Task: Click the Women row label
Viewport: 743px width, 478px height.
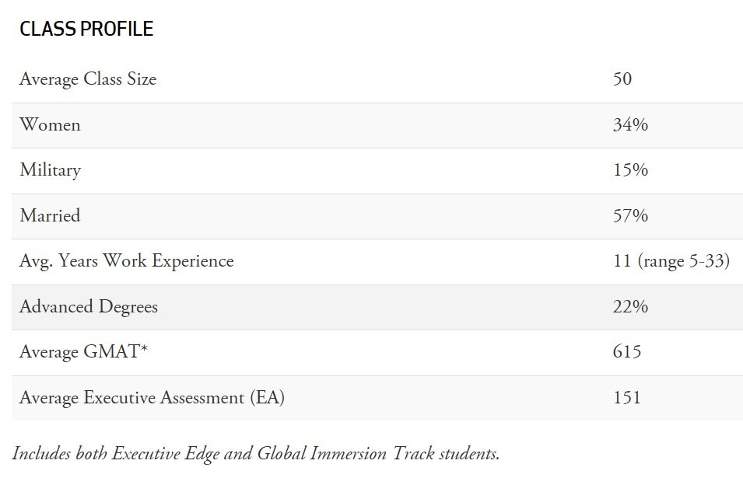Action: 50,124
